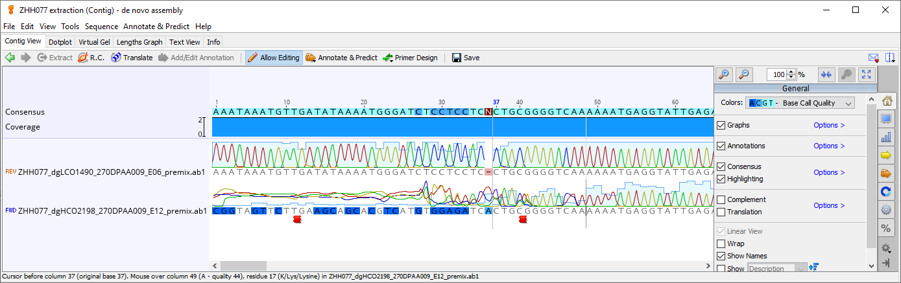Click the horizontal scrollbar thumb below sequences
901x283 pixels.
pos(243,266)
